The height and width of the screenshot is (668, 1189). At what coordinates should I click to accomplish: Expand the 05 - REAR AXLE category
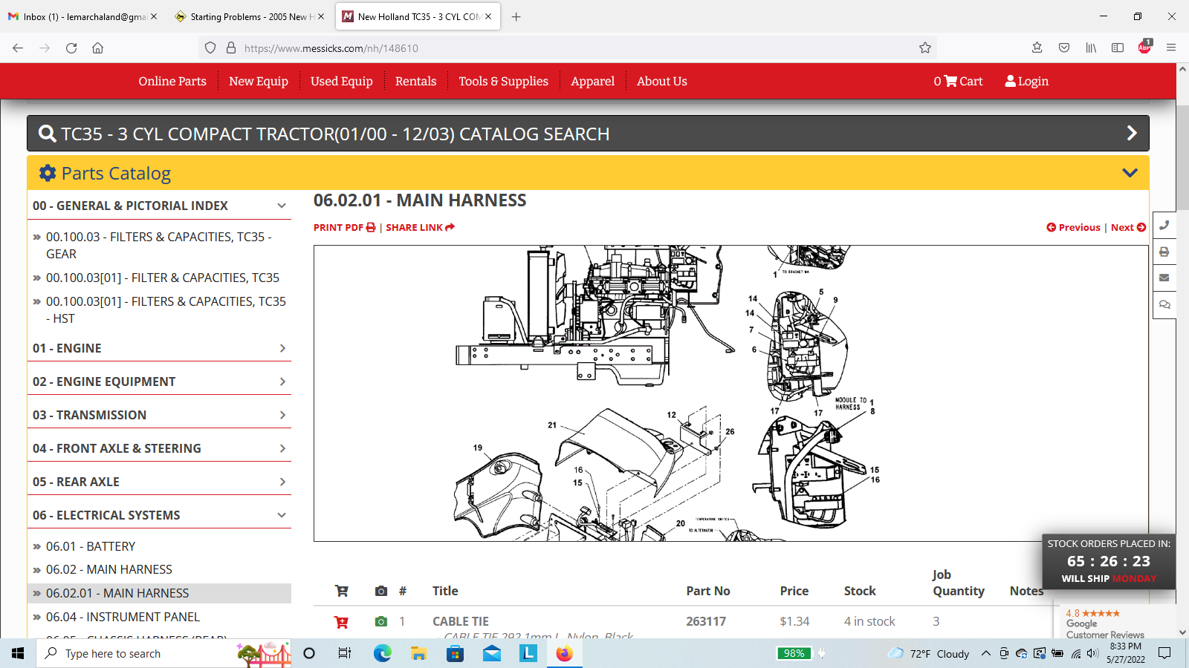pyautogui.click(x=282, y=482)
